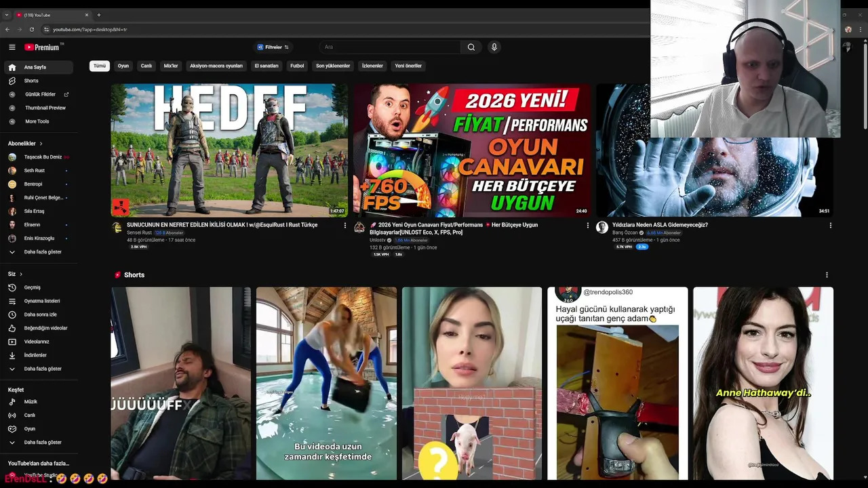
Task: Open Taşacak Bu Deniz channel subscription
Action: 38,157
